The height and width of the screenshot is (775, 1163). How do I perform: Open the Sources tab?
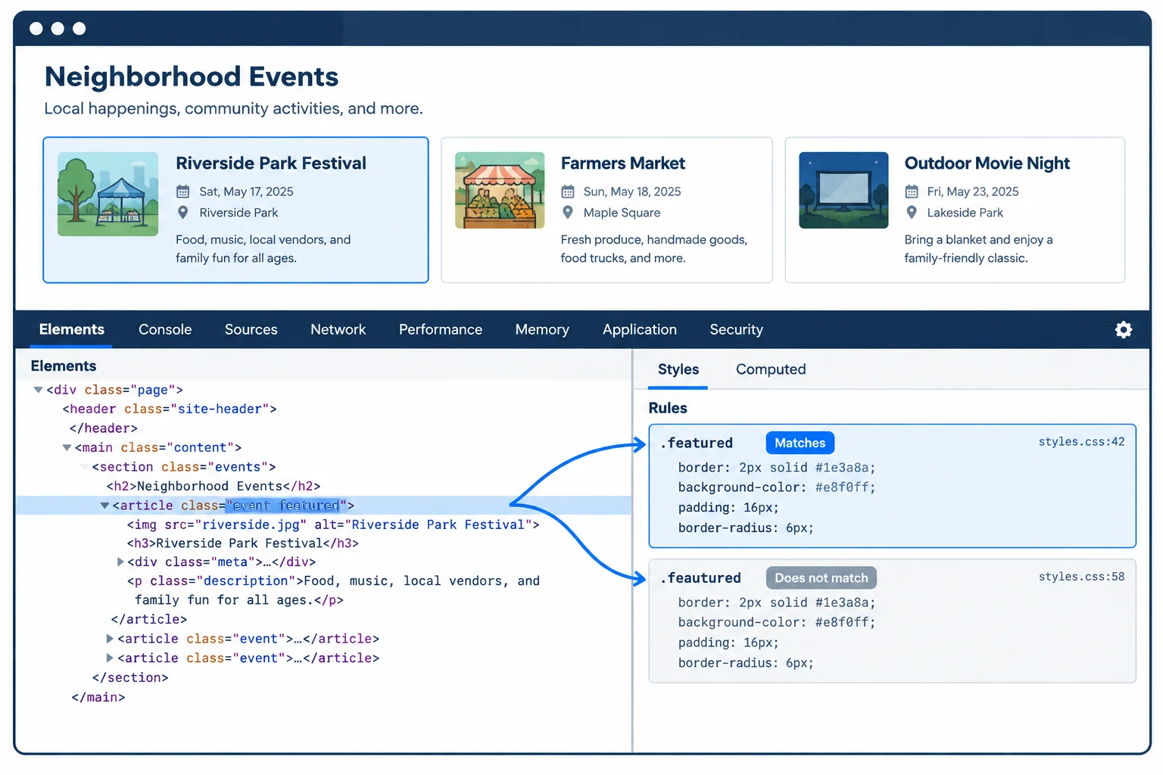(x=251, y=329)
